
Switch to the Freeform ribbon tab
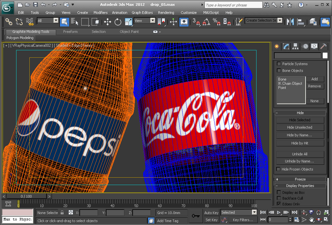(x=70, y=32)
